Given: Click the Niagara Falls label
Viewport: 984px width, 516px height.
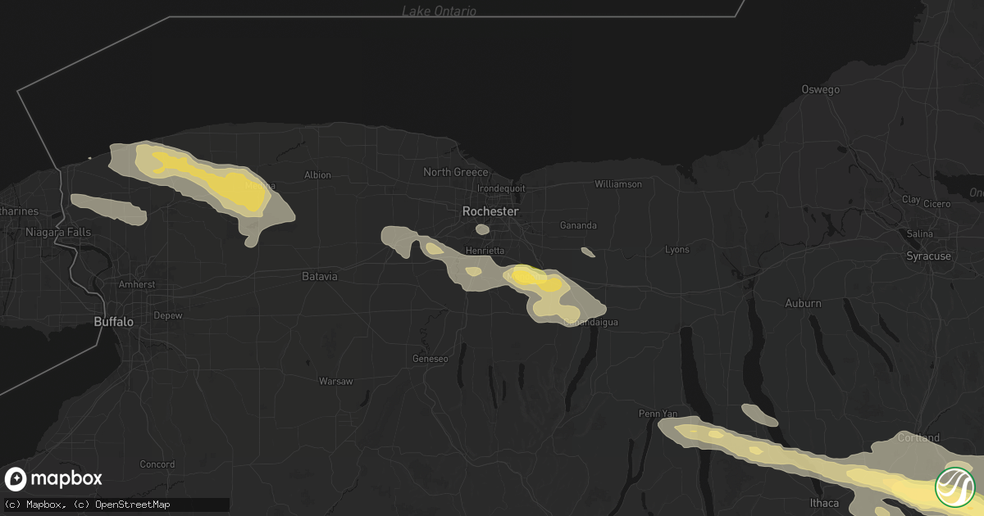Looking at the screenshot, I should [57, 233].
